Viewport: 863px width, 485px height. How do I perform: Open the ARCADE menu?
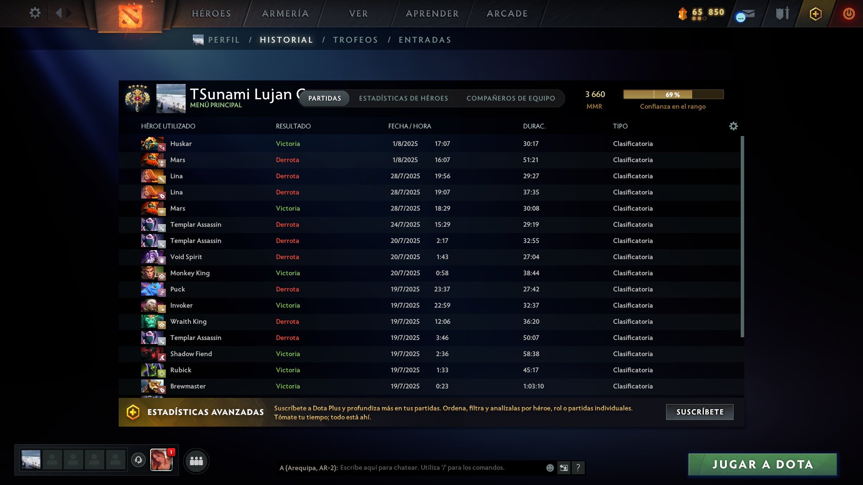coord(507,13)
